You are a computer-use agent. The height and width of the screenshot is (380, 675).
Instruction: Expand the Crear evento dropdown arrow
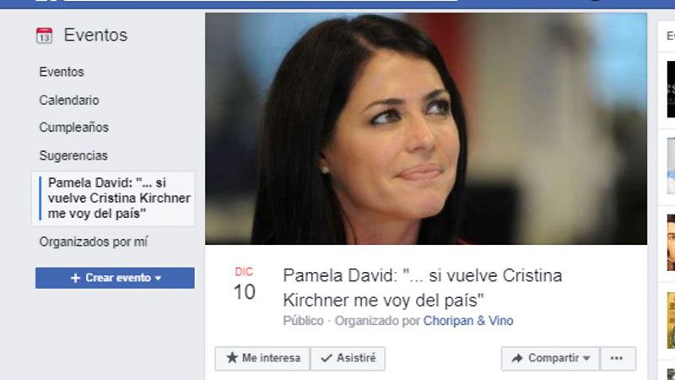158,279
